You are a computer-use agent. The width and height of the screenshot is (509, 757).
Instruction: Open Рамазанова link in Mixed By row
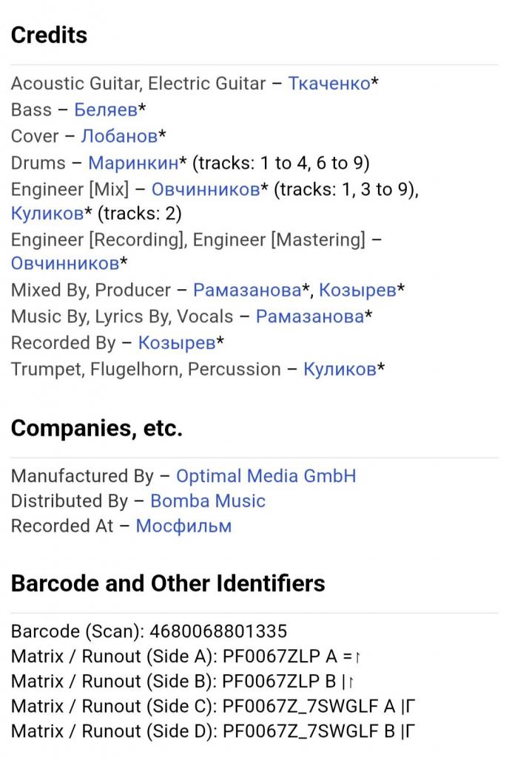coord(247,290)
